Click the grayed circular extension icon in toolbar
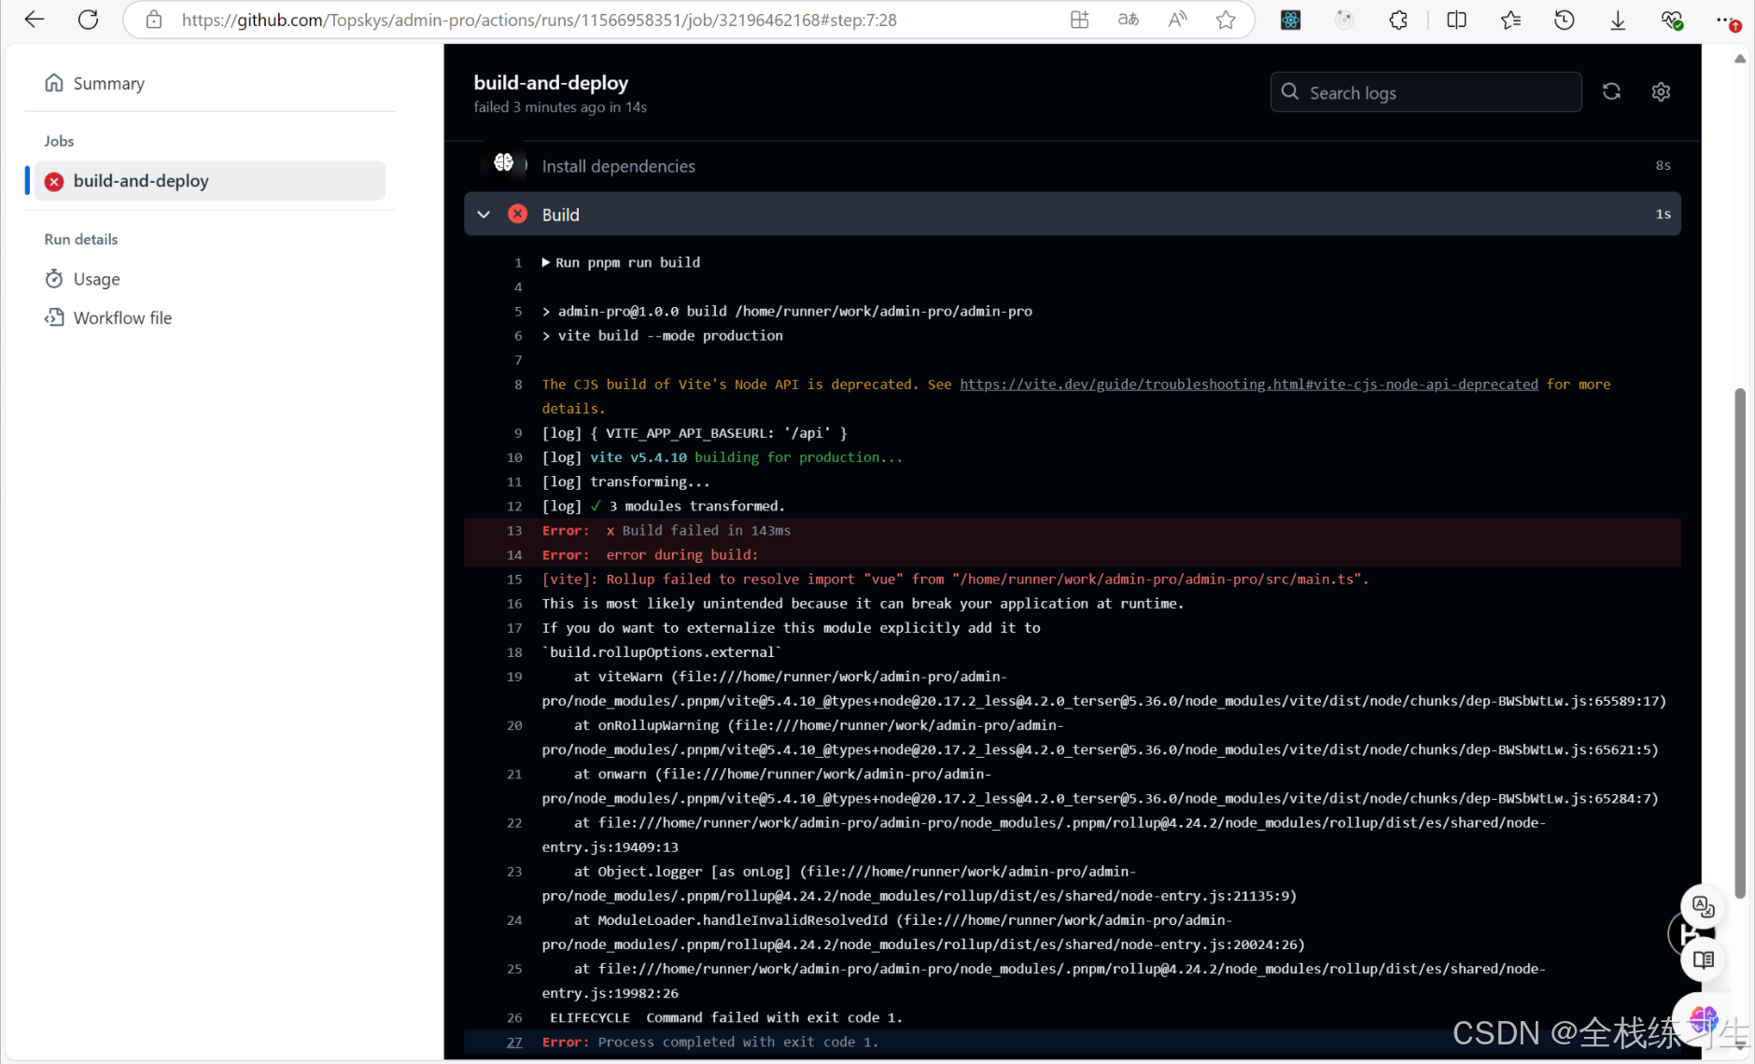The image size is (1755, 1064). (x=1344, y=20)
